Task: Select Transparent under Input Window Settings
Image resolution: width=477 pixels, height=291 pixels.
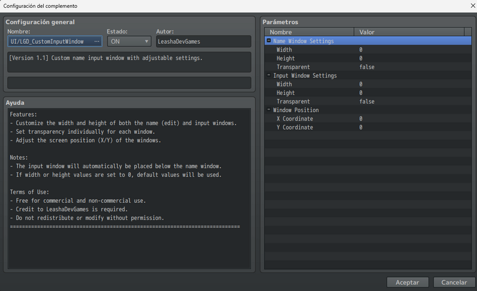Action: point(293,101)
